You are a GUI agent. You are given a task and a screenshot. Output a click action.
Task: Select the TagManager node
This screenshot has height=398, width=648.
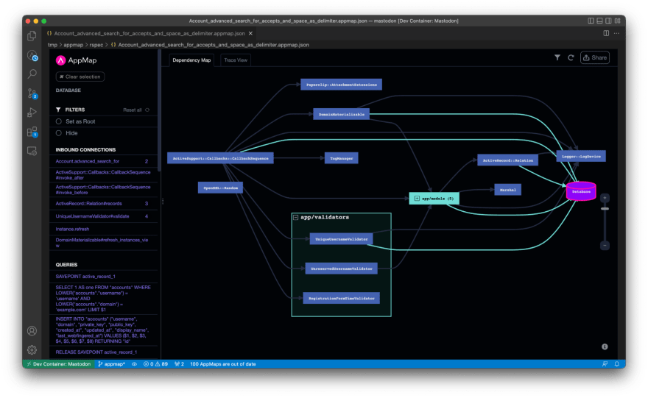[342, 158]
